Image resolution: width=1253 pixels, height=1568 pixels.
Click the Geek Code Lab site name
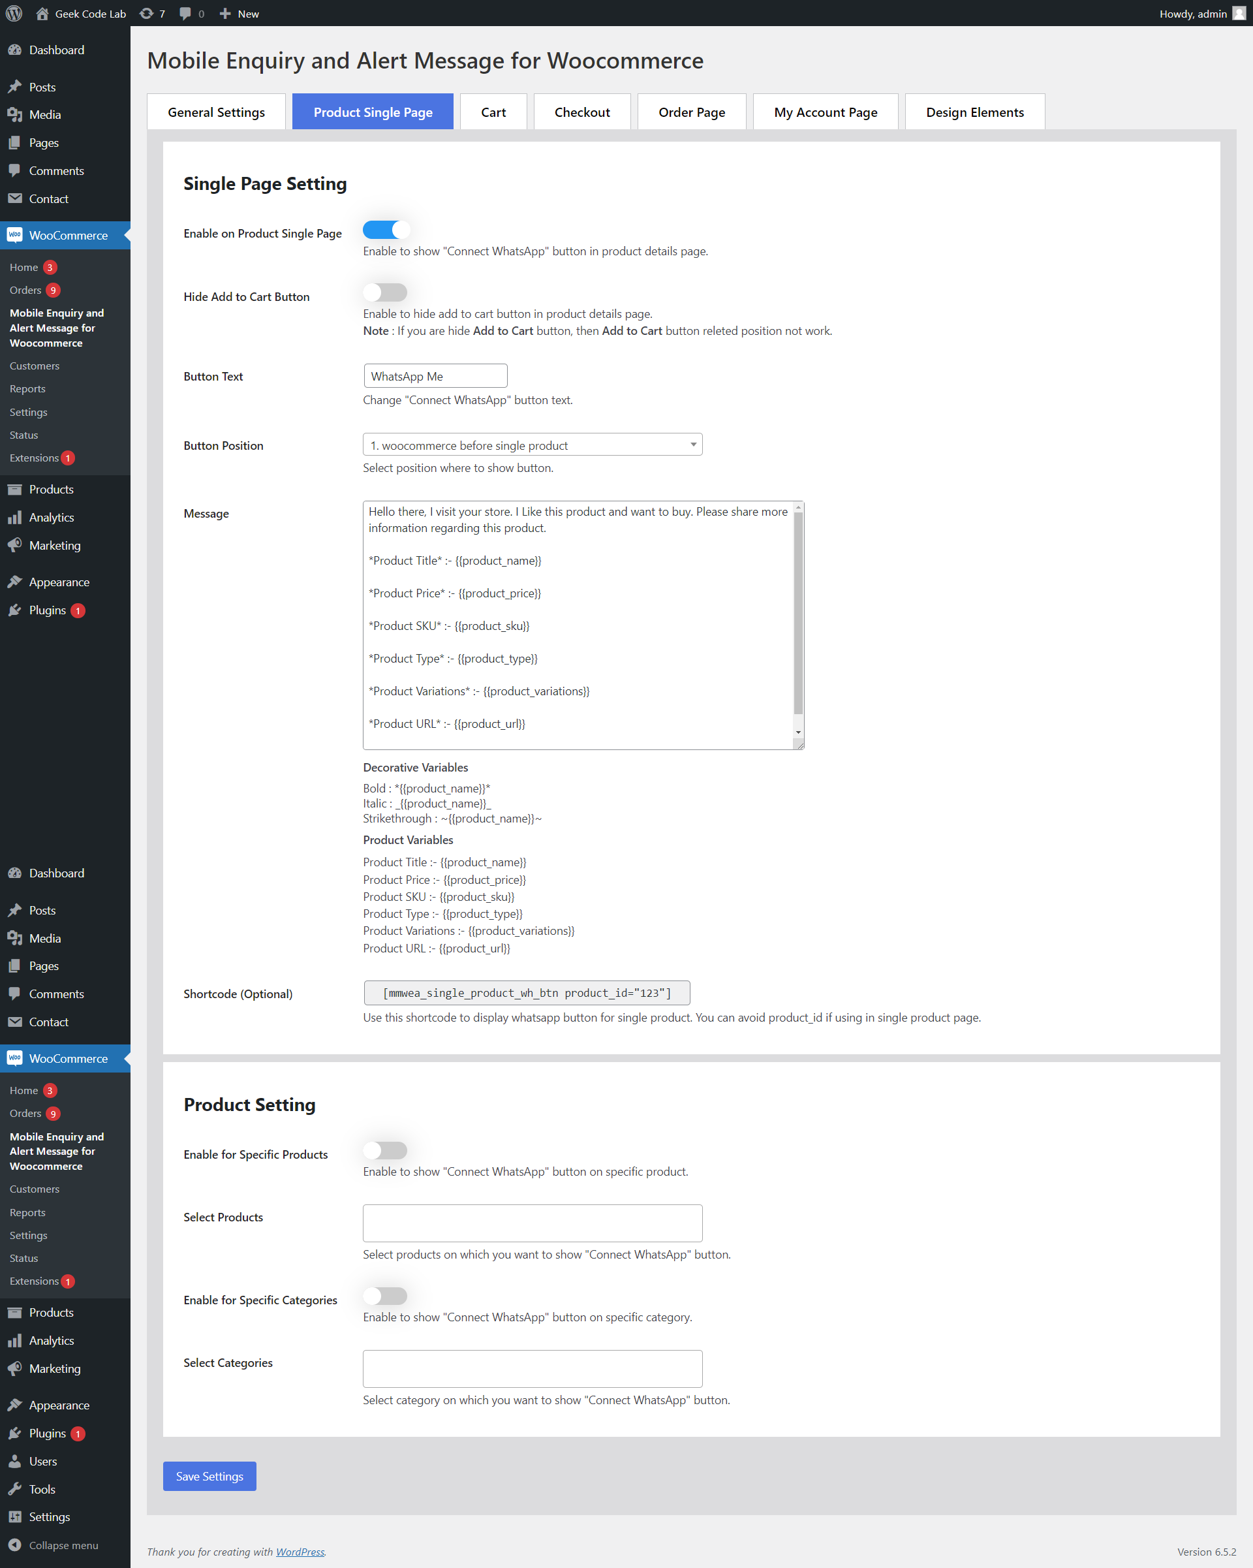pyautogui.click(x=90, y=14)
